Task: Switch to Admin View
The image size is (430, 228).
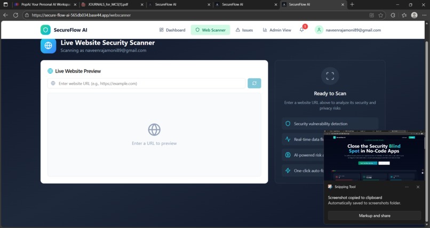Action: pyautogui.click(x=277, y=30)
